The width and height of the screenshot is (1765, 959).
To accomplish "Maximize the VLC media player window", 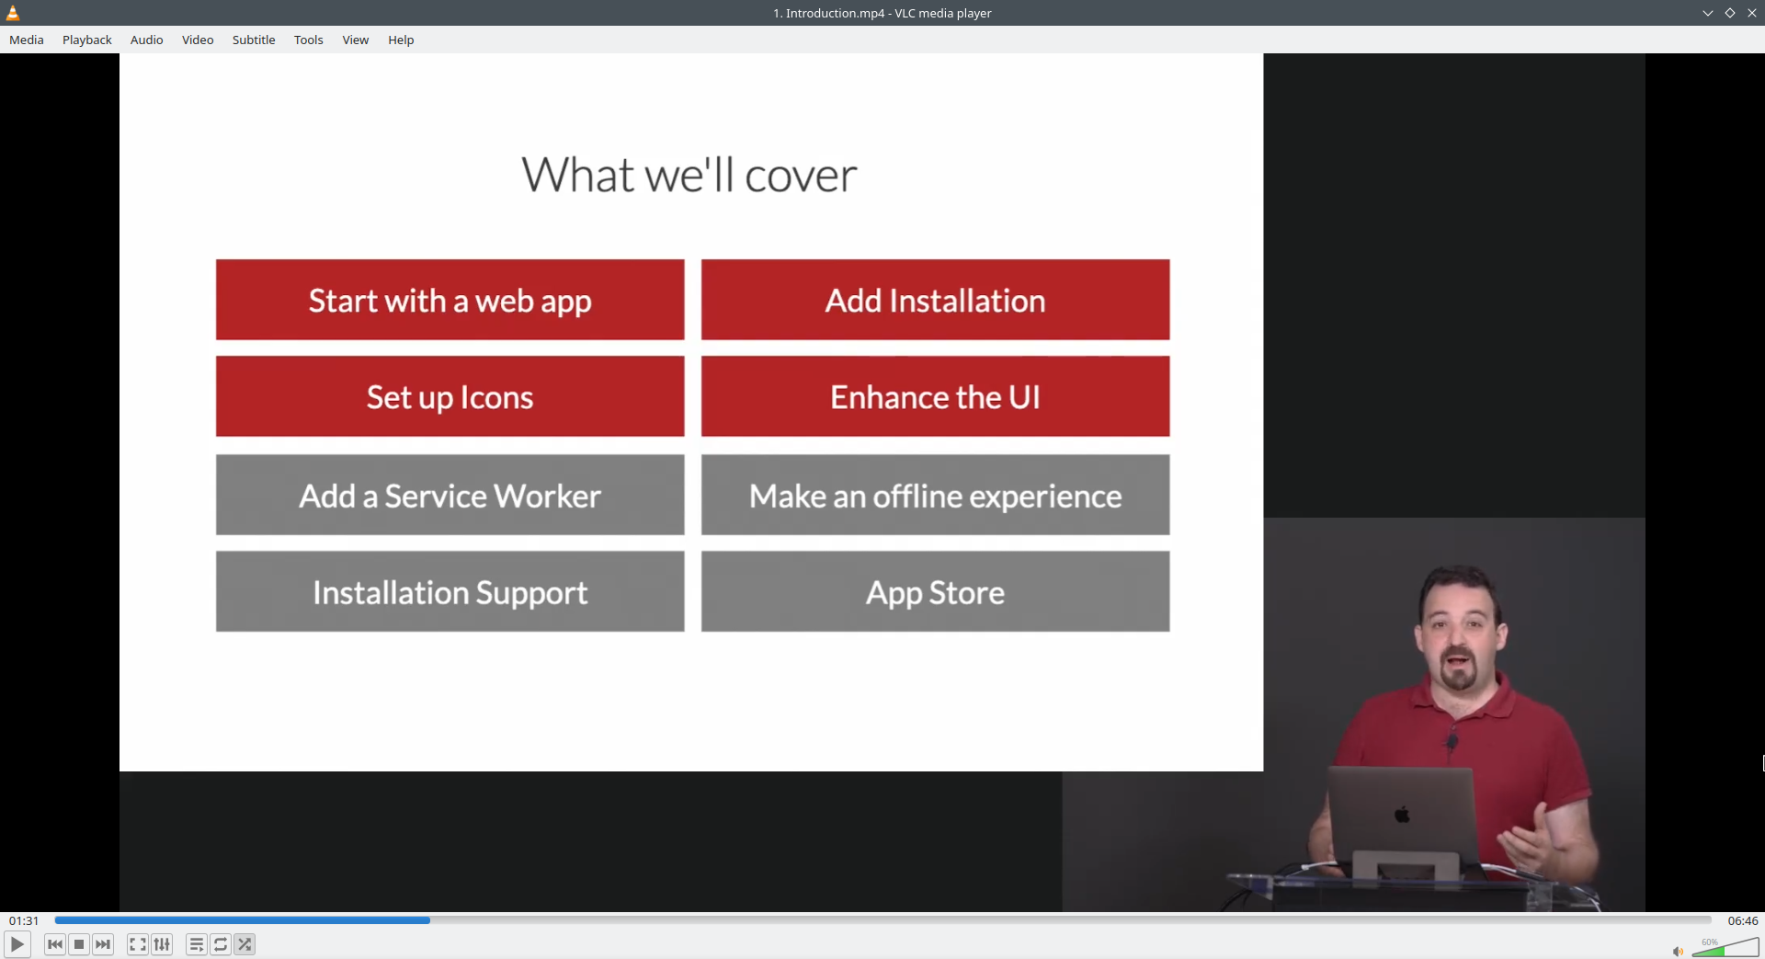I will (1730, 13).
